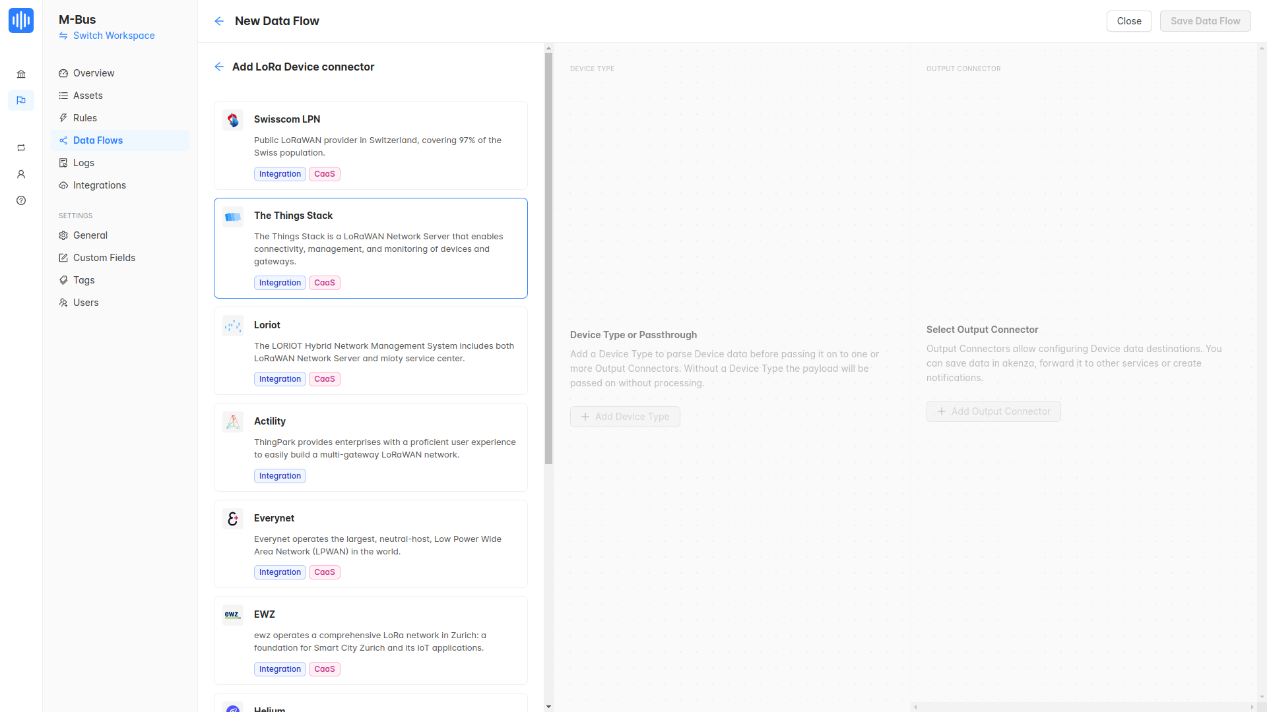Screen dimensions: 1267x712
Task: Click back arrow next to Add LoRa Device connector
Action: pyautogui.click(x=219, y=67)
